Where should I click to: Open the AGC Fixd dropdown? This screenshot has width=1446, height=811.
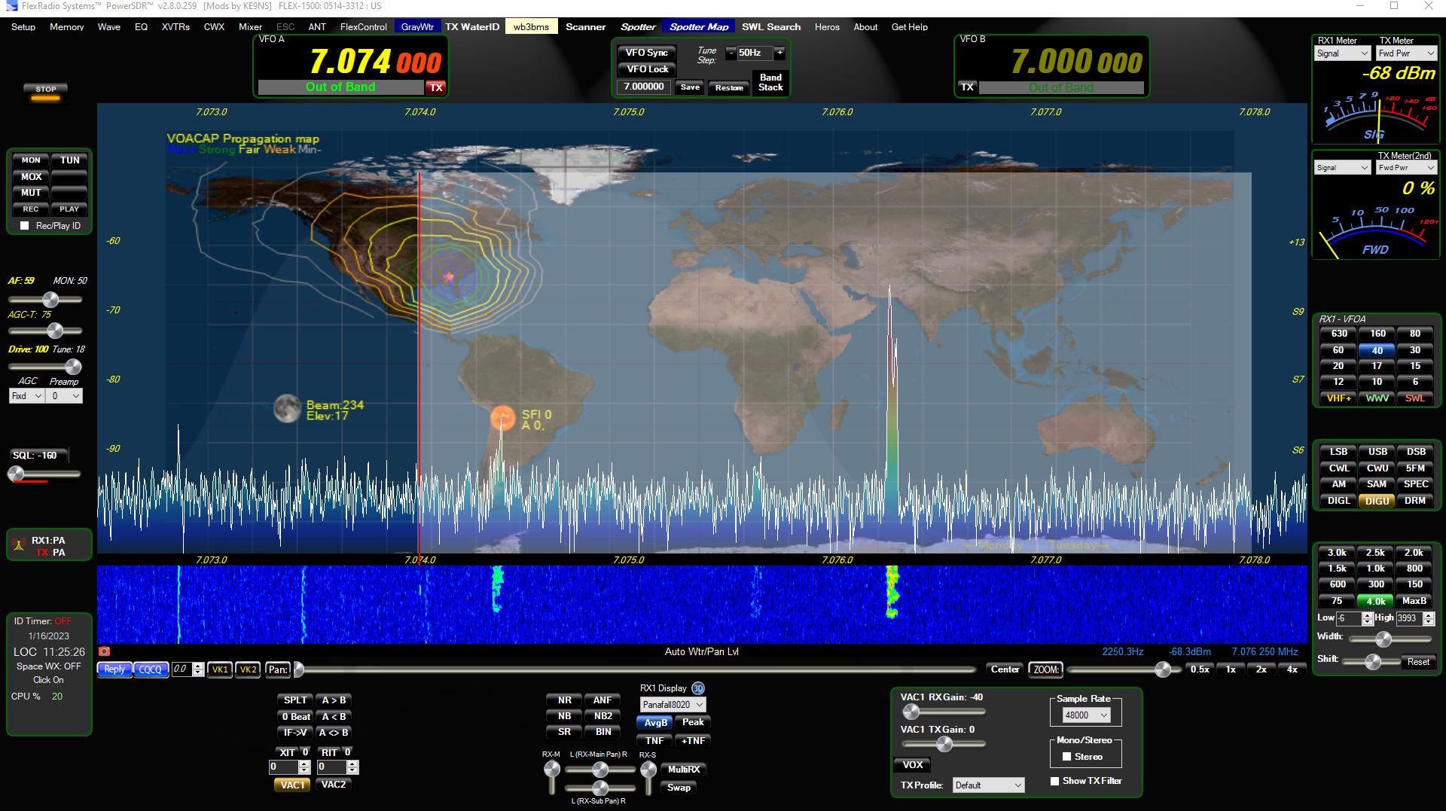coord(27,396)
